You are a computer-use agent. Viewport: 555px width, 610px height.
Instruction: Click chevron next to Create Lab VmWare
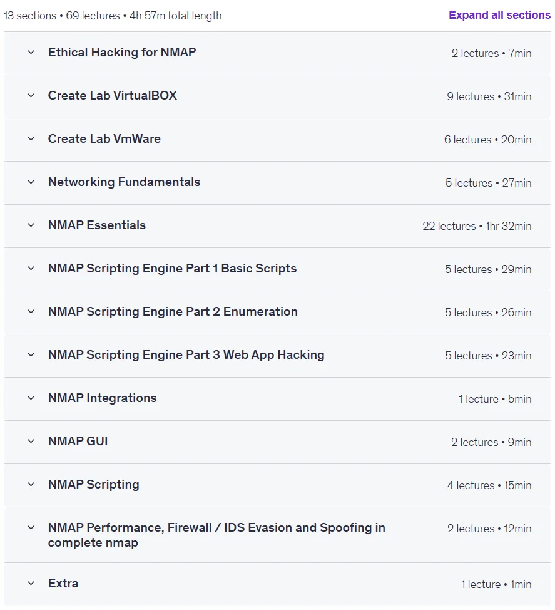coord(31,138)
